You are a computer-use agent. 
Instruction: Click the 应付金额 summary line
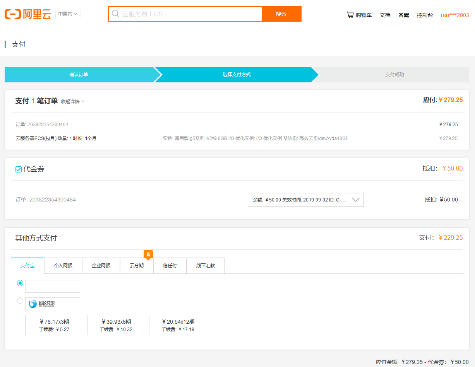click(422, 362)
